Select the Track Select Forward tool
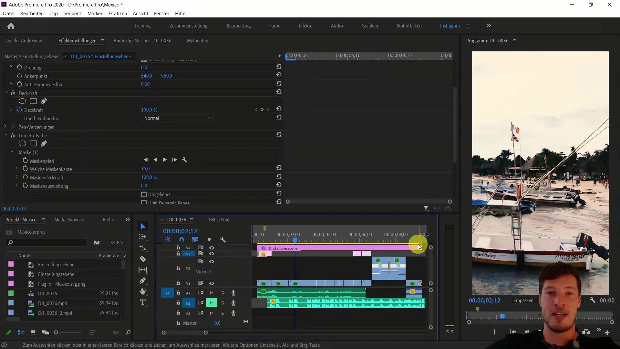620x349 pixels. click(143, 237)
